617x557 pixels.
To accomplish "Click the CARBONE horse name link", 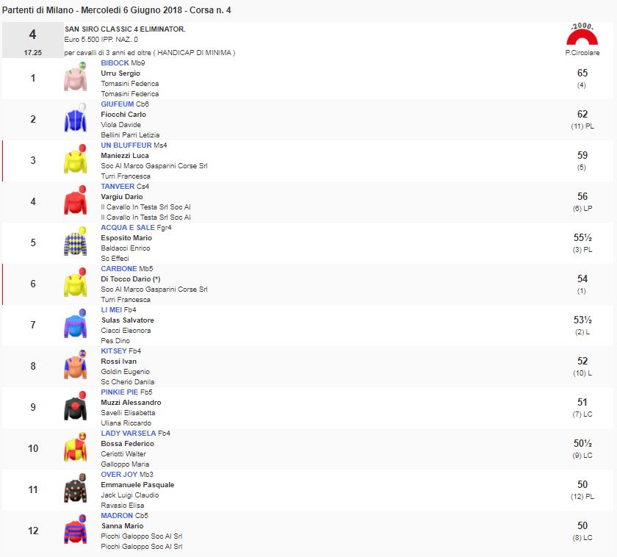I will click(118, 269).
